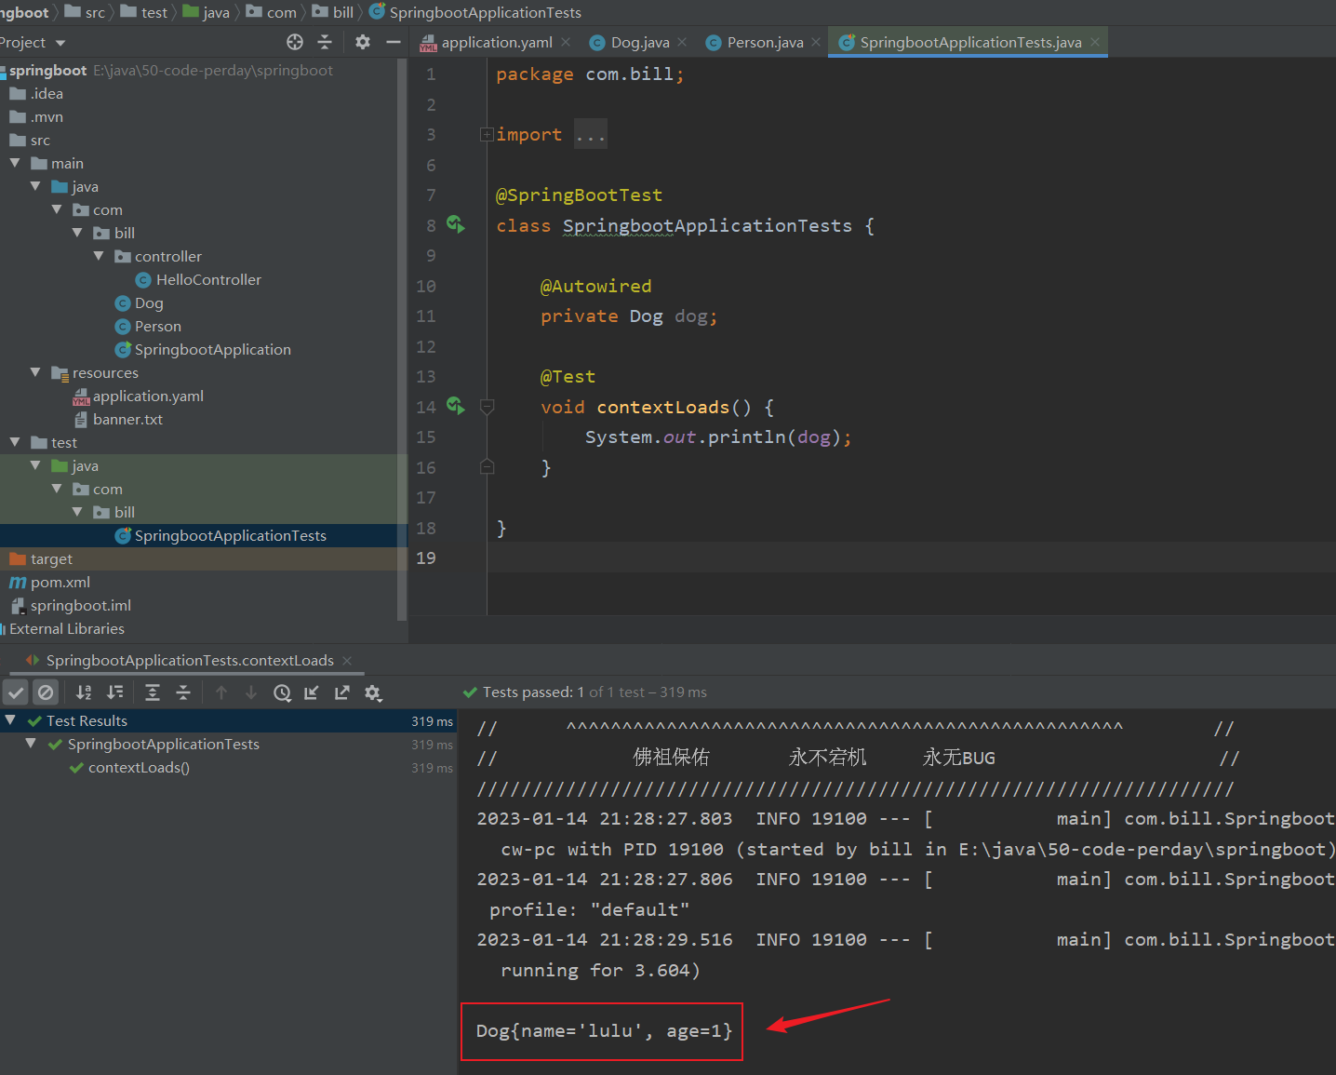Click run gutter icon beside contextLoads method
Image resolution: width=1336 pixels, height=1075 pixels.
tap(455, 406)
